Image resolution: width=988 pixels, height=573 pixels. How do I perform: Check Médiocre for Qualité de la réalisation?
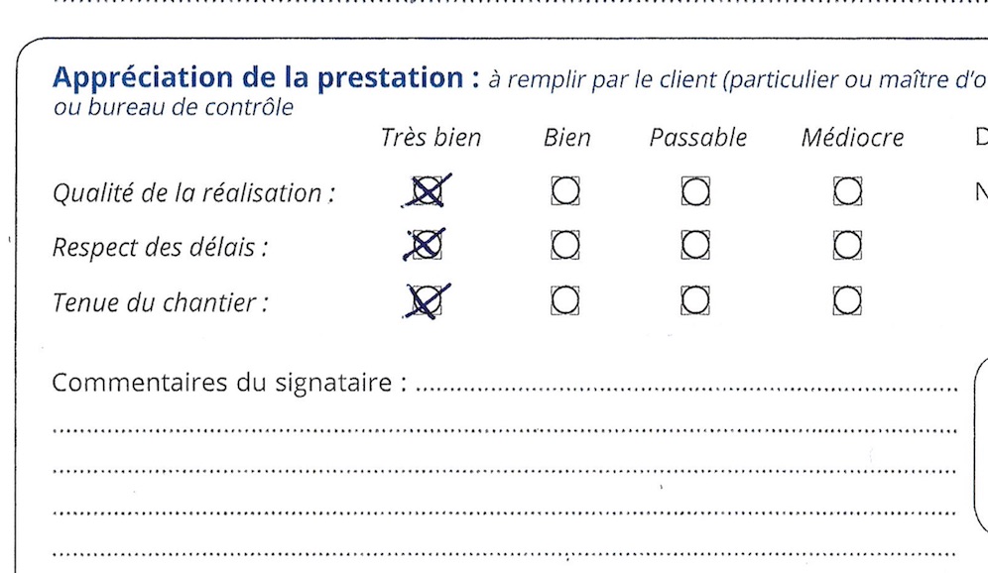[x=847, y=191]
